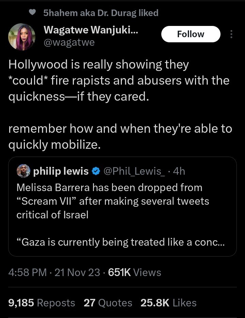Click the Wagatwe Wanjuki display name
Screen dimensions: 245x318
coord(91,30)
